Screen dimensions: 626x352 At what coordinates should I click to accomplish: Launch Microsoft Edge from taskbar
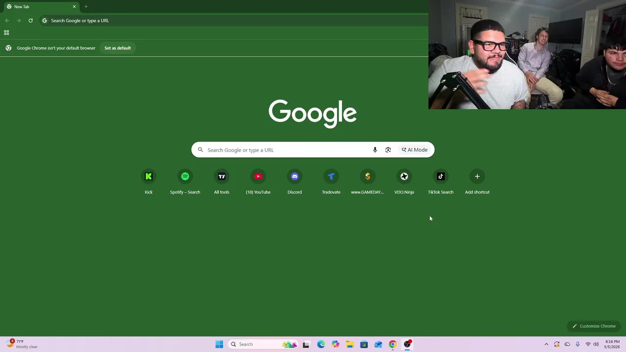coord(321,344)
